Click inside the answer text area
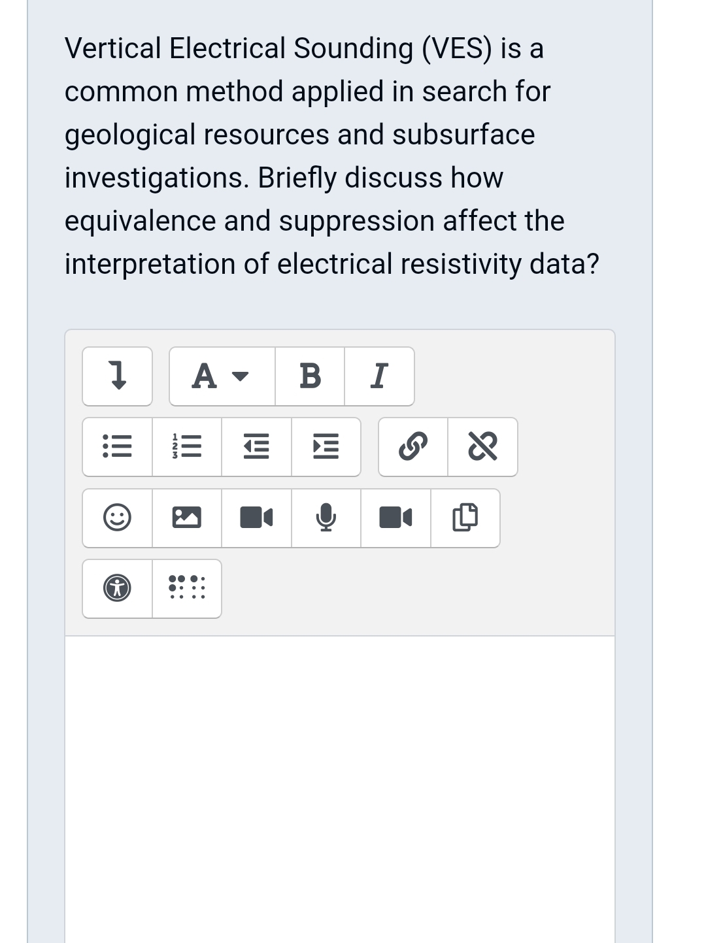The image size is (706, 943). click(340, 789)
